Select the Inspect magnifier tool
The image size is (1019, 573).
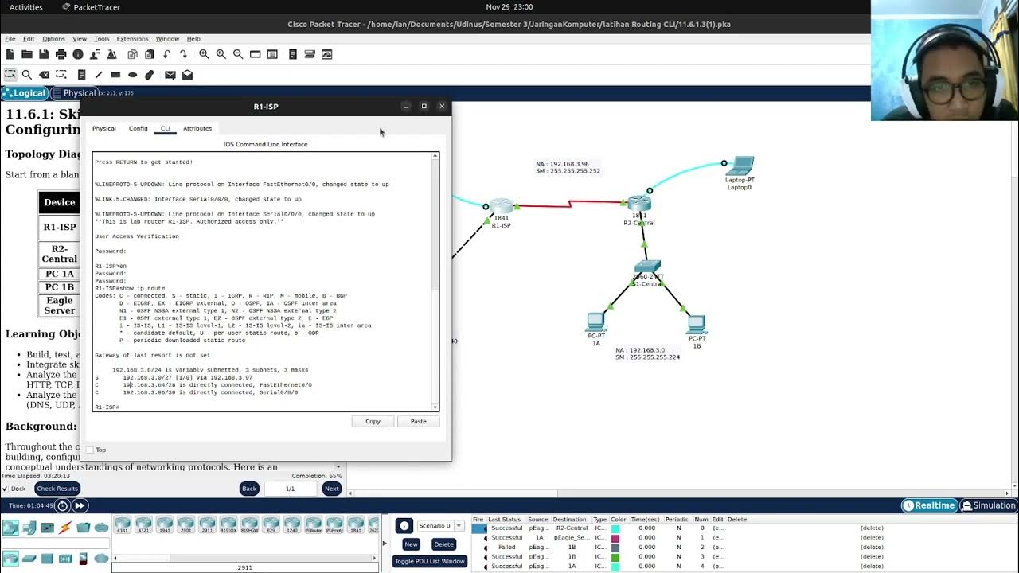[x=27, y=75]
